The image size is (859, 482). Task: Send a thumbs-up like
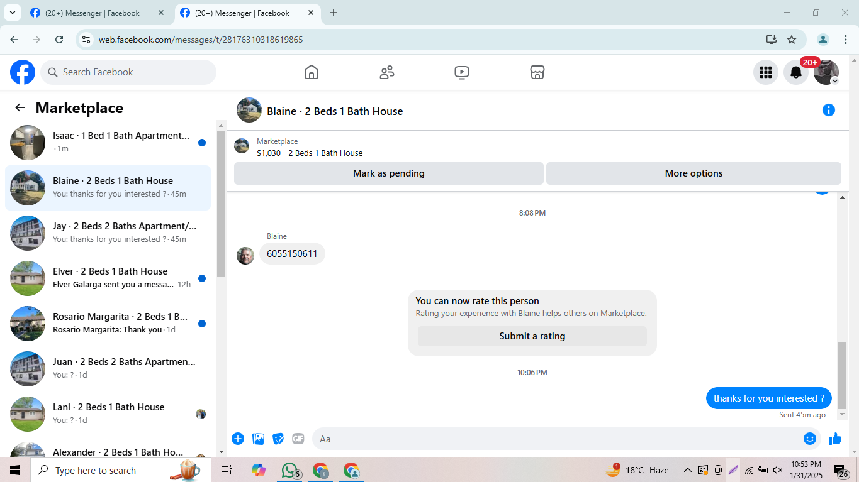(835, 439)
